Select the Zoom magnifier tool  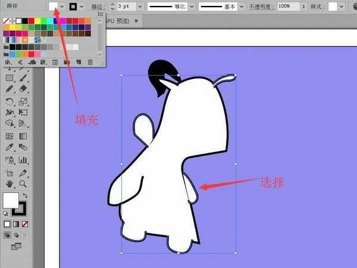tap(23, 183)
